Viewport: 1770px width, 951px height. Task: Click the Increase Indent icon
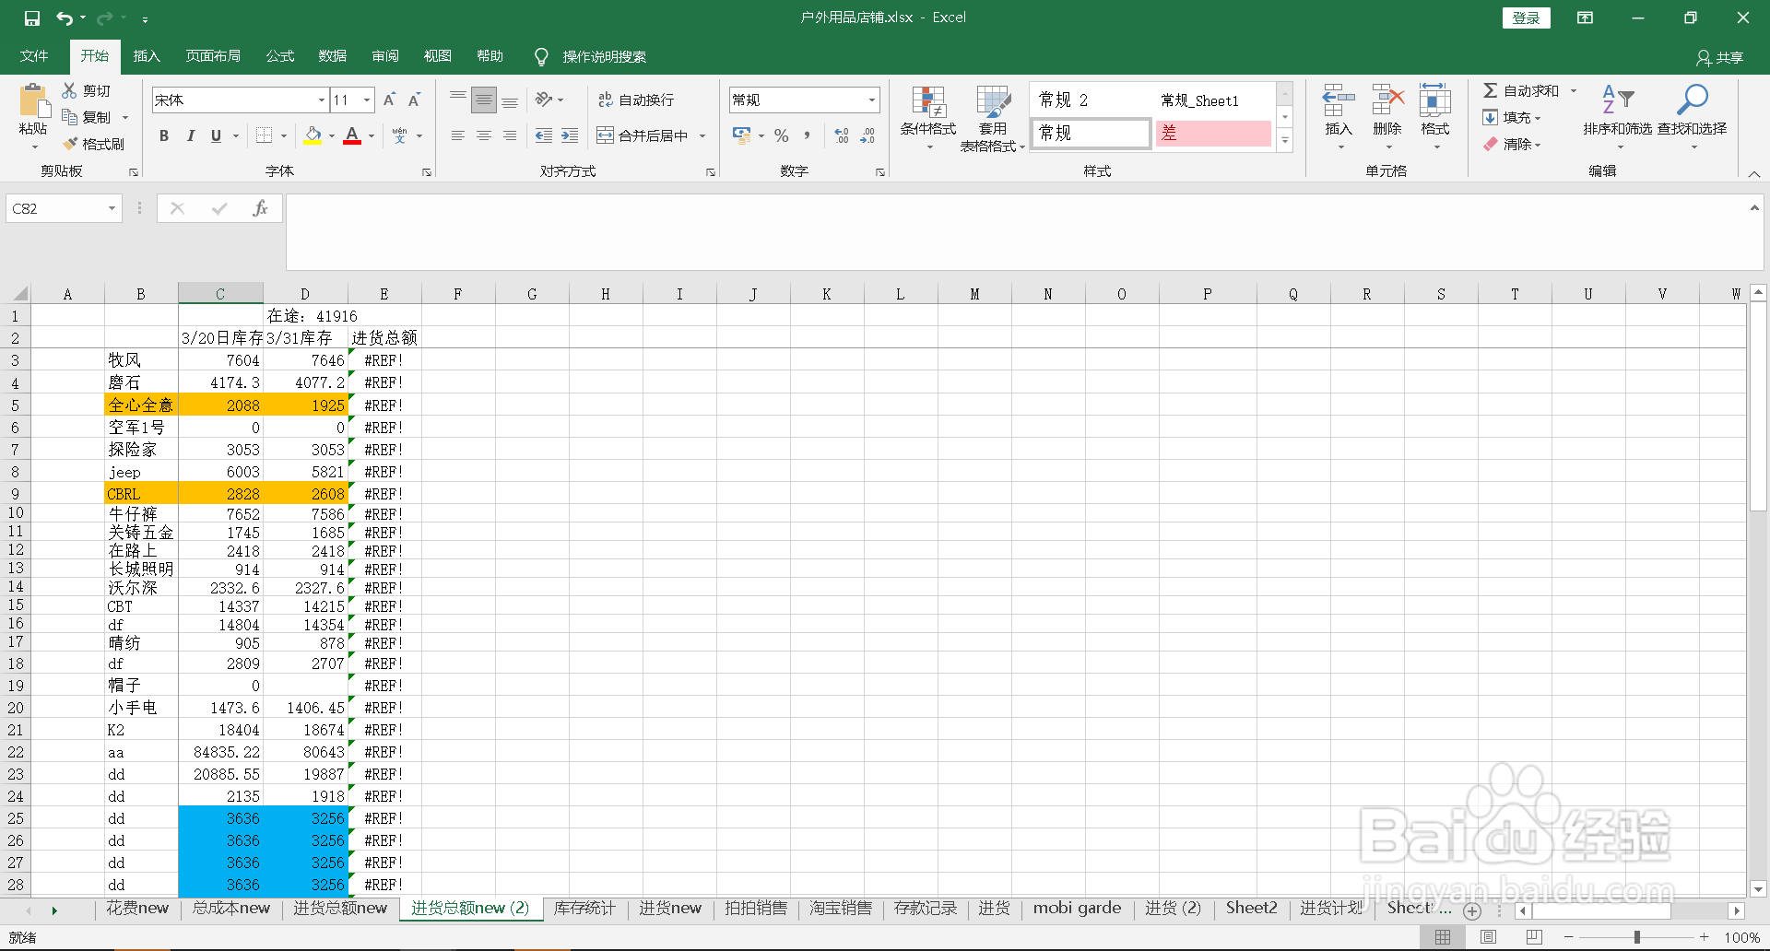[570, 135]
